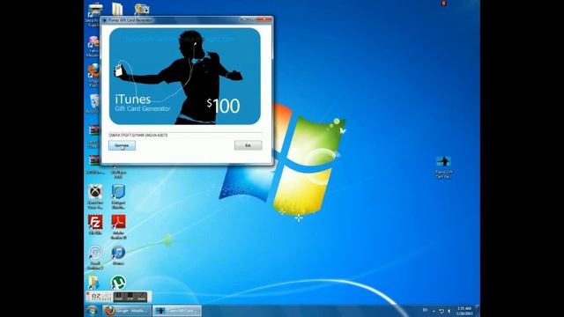
Task: Open the iTunes desktop shortcut
Action: 118,255
